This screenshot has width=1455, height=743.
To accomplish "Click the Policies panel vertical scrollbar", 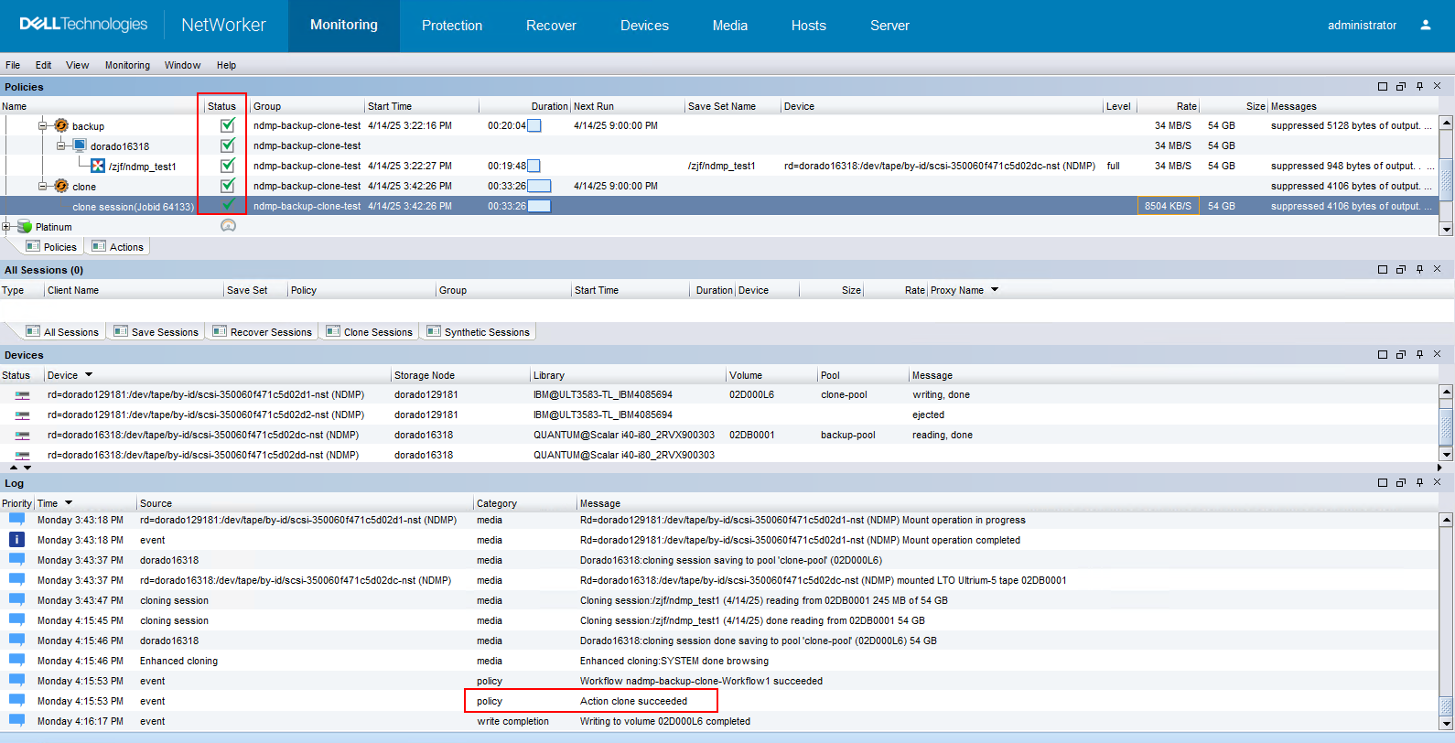I will click(x=1446, y=176).
